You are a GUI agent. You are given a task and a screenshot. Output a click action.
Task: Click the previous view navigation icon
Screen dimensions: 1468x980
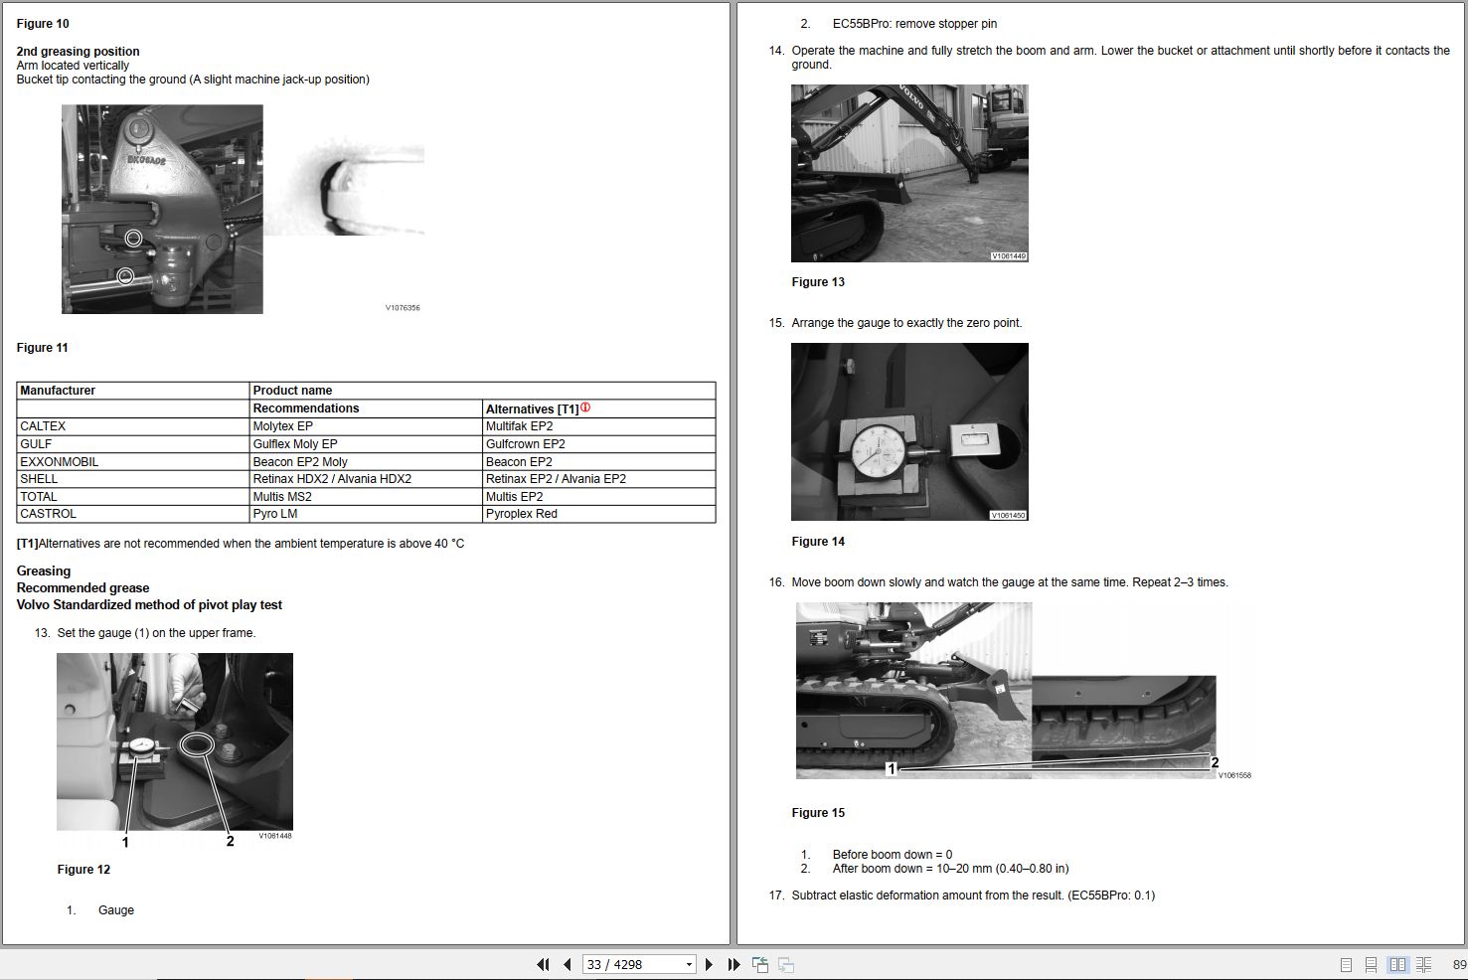pyautogui.click(x=760, y=964)
